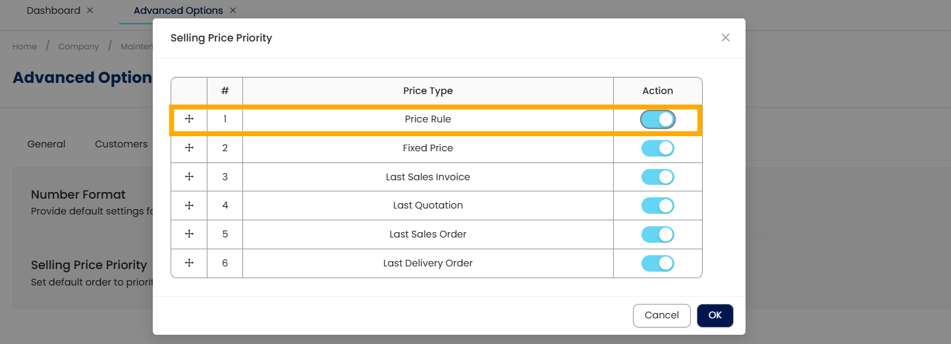Close the Advanced Options tab with its X
The width and height of the screenshot is (951, 344).
[x=232, y=11]
